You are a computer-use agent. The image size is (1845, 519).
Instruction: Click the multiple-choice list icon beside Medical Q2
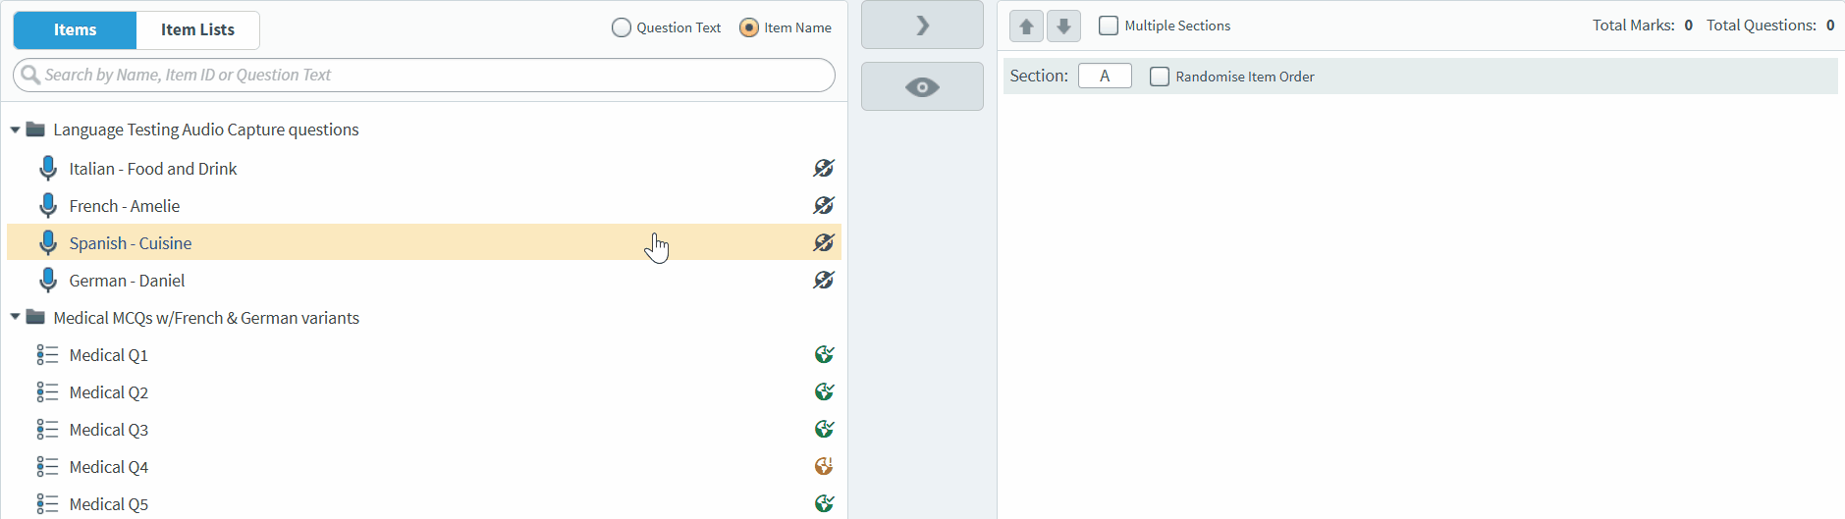point(47,392)
